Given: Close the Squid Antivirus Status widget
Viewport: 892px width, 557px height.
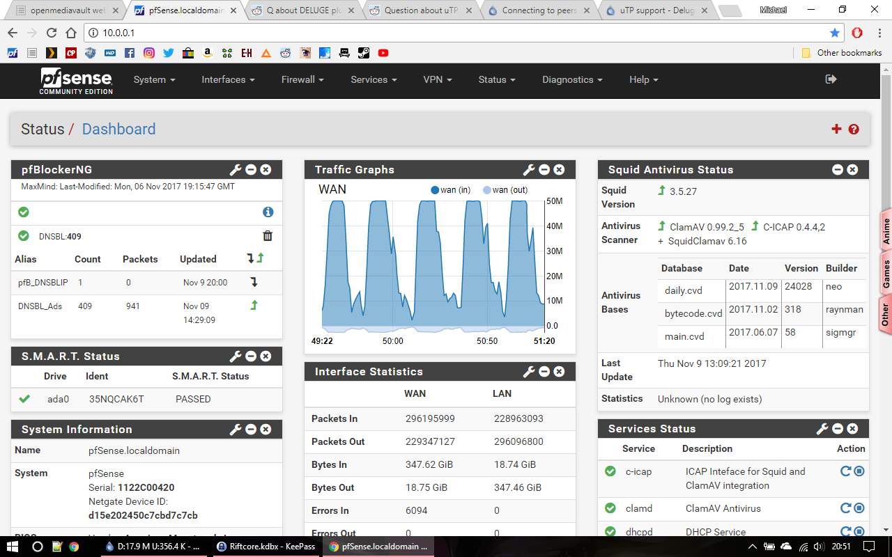Looking at the screenshot, I should [852, 170].
